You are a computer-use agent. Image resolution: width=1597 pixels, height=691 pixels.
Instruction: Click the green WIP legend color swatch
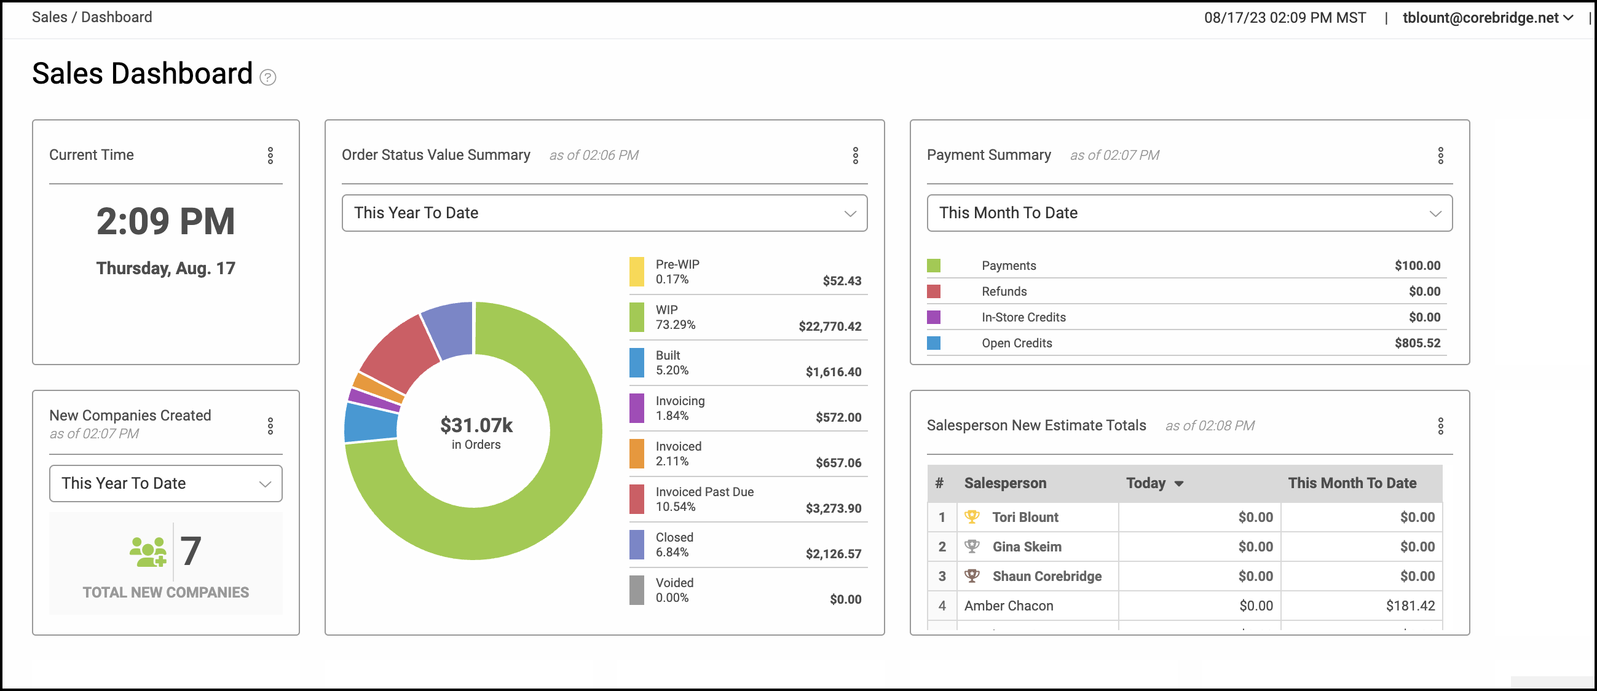(x=636, y=317)
